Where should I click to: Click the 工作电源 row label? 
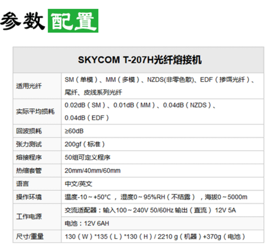click(29, 217)
